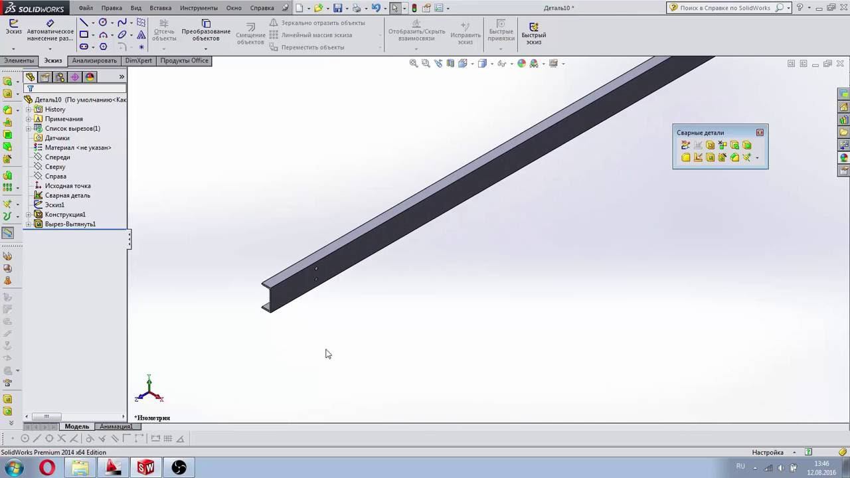The width and height of the screenshot is (850, 478).
Task: Switch to the Анимация1 bottom tab
Action: [x=116, y=426]
